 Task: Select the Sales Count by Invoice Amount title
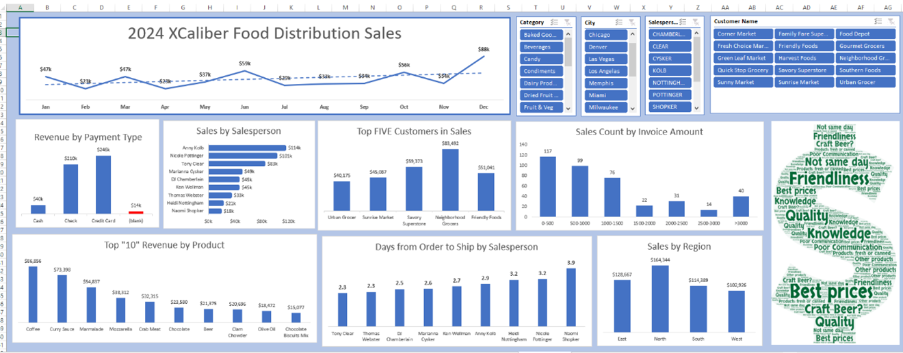(639, 132)
